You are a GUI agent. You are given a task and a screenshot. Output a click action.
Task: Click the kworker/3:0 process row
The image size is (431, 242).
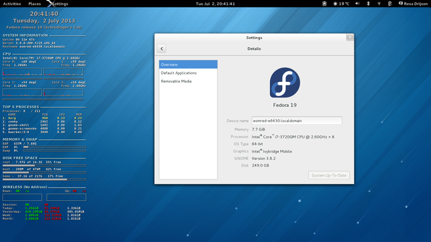(x=42, y=132)
